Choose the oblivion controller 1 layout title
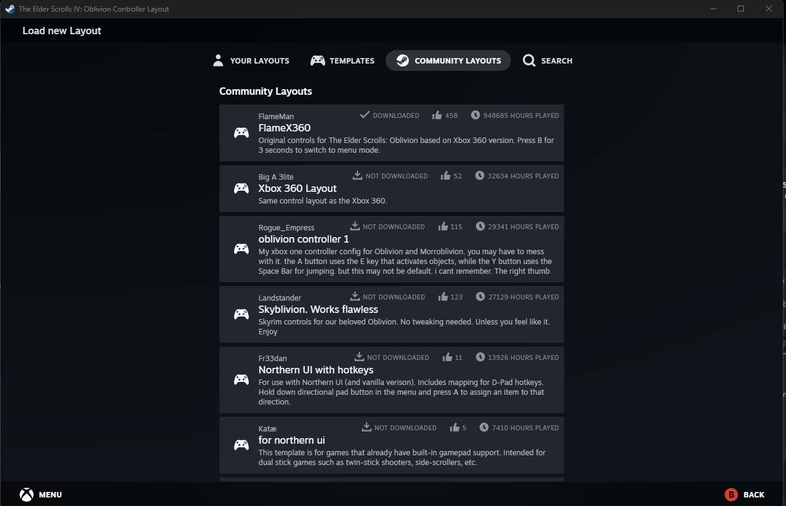This screenshot has height=506, width=786. point(304,239)
